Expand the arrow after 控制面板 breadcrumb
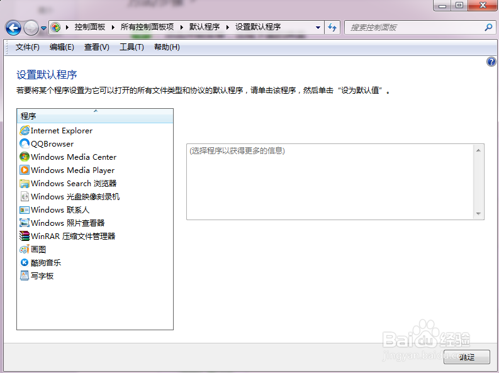 (x=113, y=27)
